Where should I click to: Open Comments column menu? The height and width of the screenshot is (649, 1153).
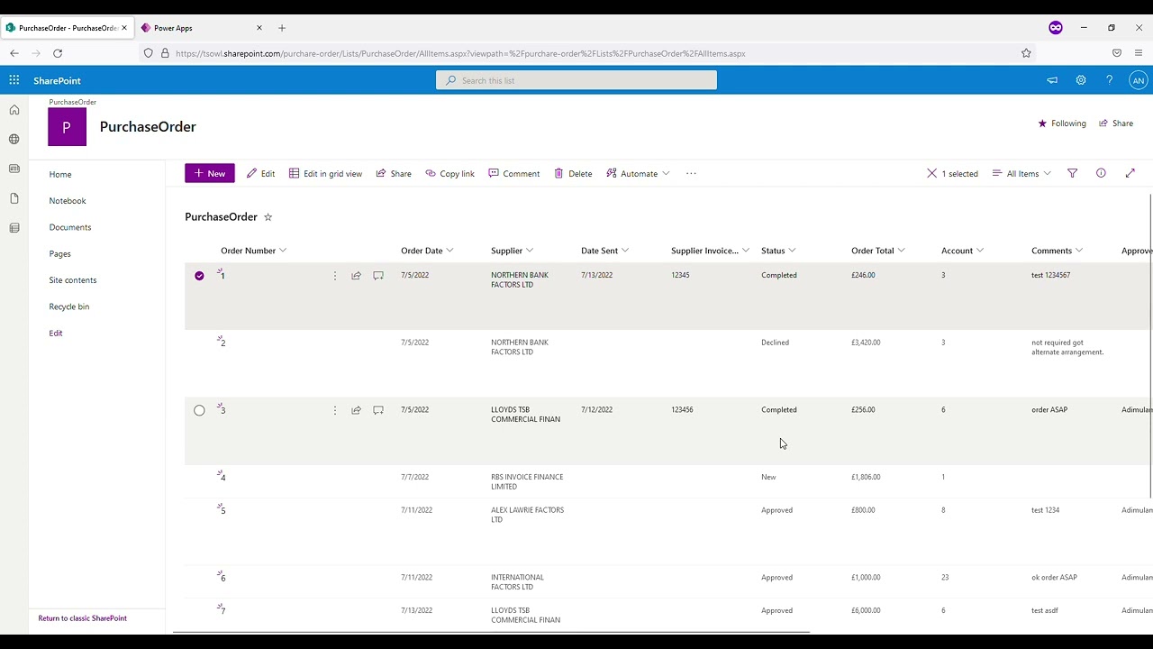1079,251
